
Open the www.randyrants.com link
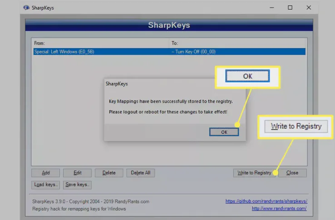click(279, 209)
